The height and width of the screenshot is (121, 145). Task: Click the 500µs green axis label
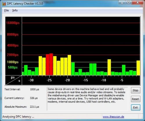(13, 67)
